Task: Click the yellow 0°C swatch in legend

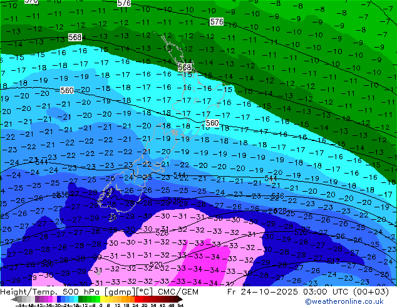Action: tap(102, 299)
